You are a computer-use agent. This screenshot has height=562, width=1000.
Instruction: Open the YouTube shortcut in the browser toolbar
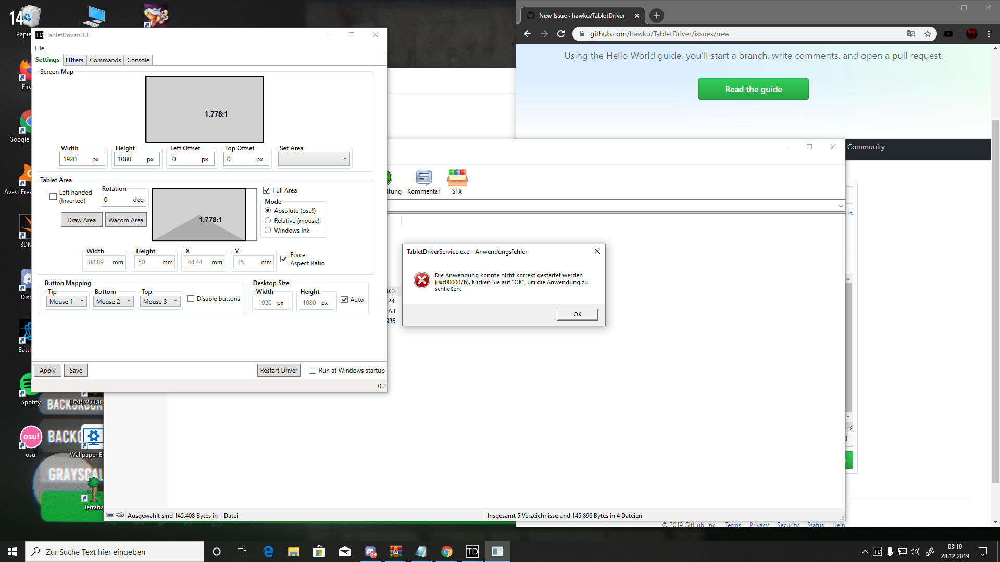(948, 33)
